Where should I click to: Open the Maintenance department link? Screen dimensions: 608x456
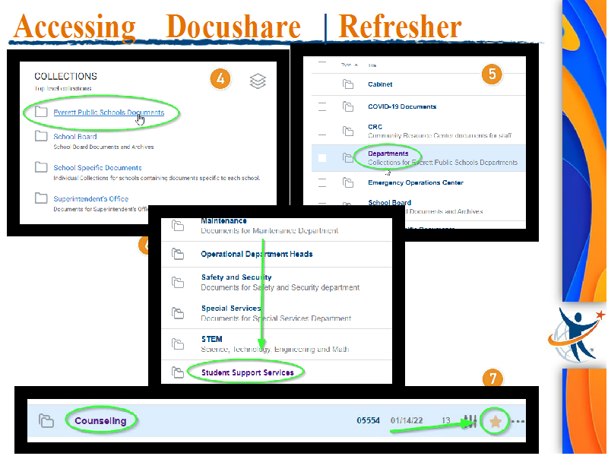pos(223,220)
